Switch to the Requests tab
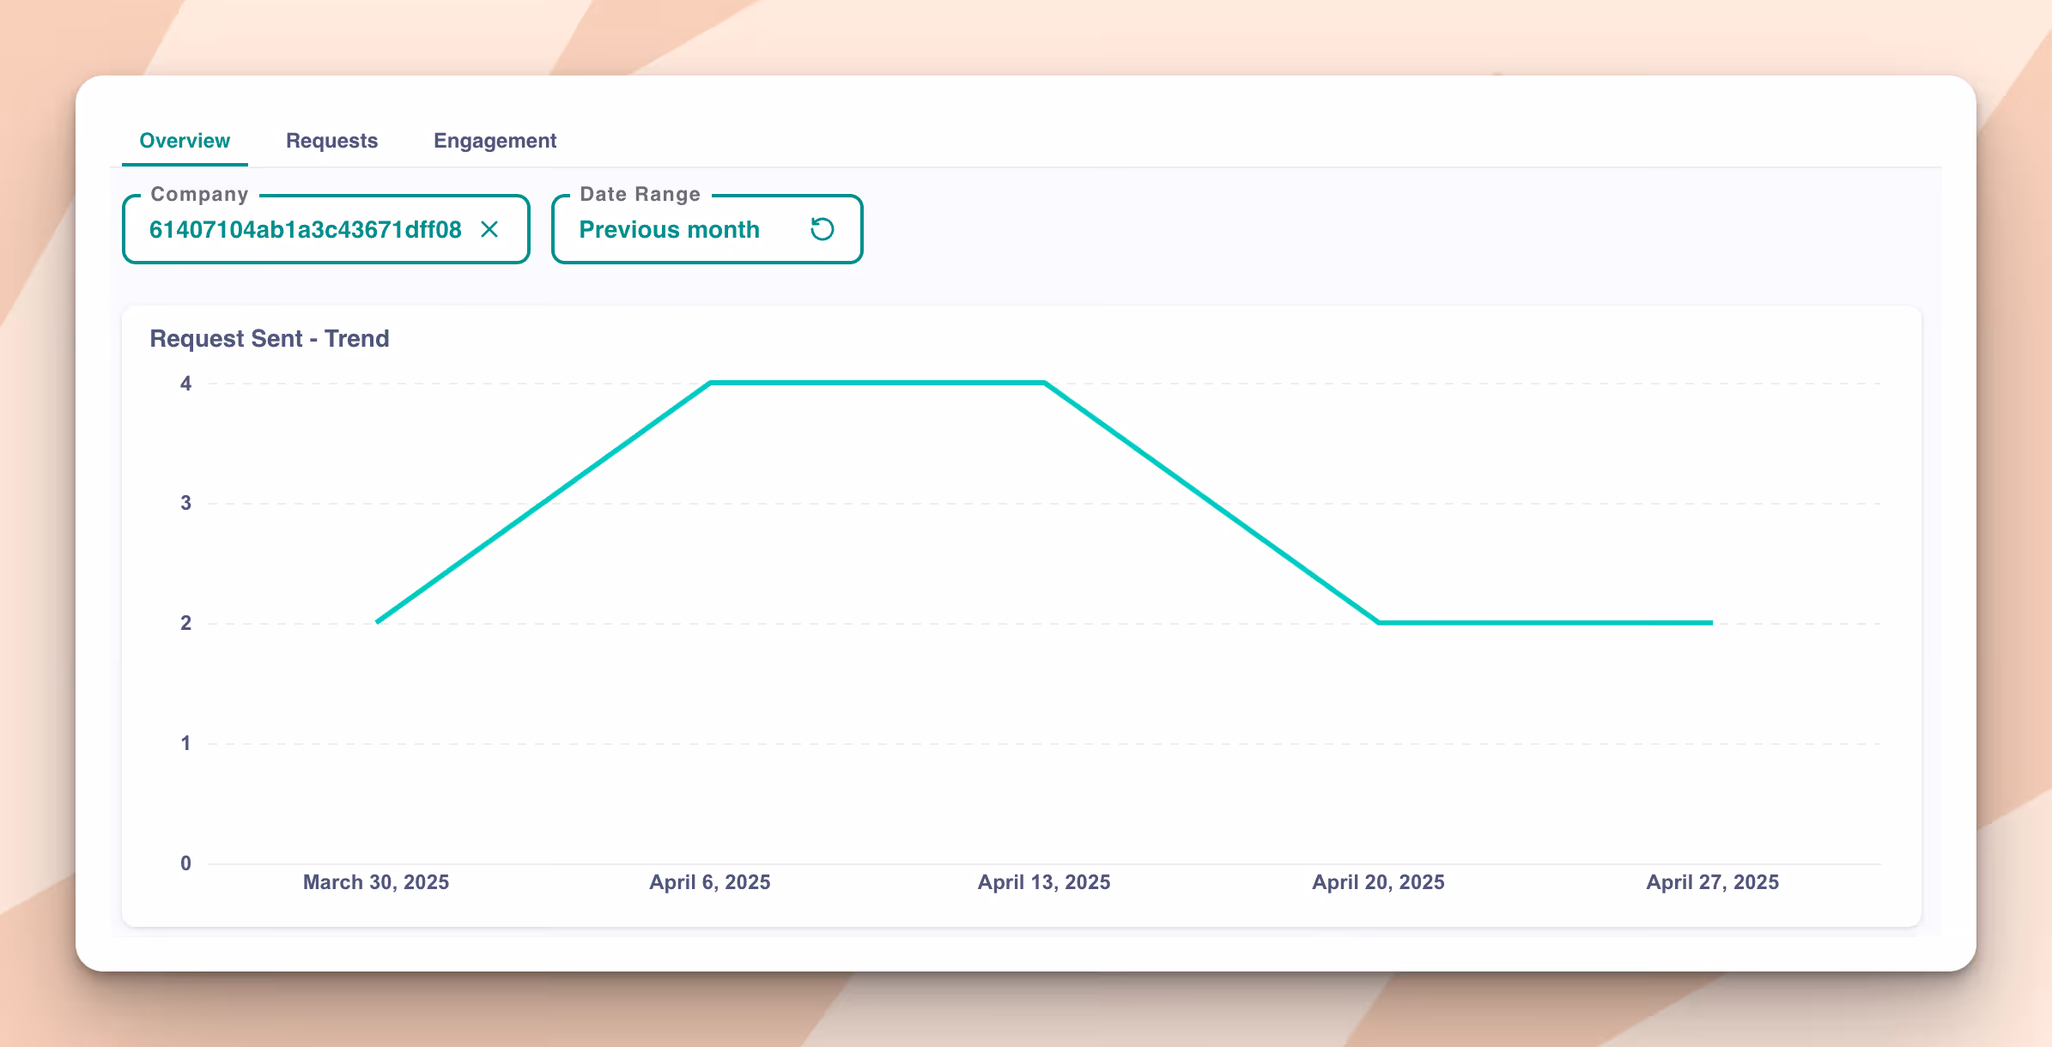2052x1047 pixels. [331, 141]
